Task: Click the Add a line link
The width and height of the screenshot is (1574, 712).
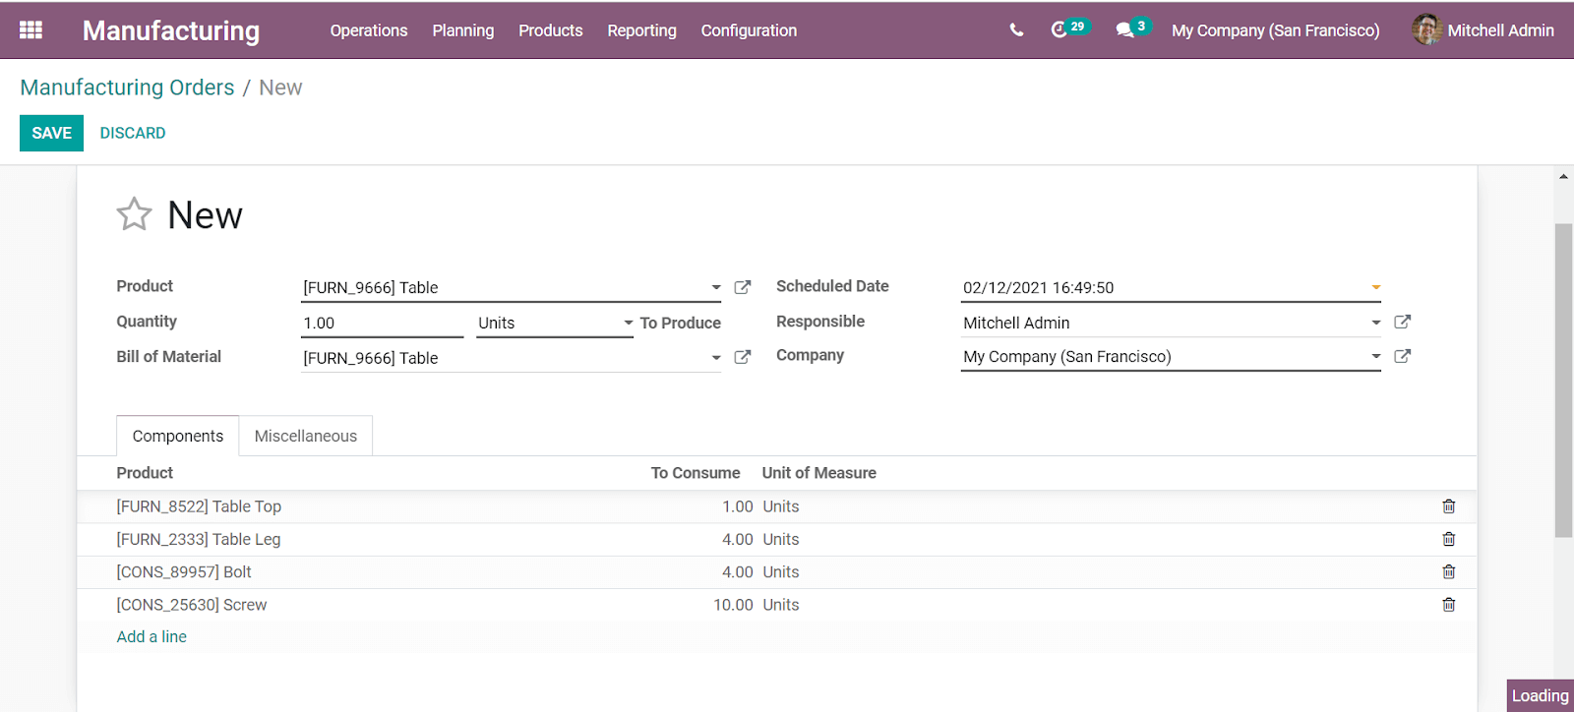Action: coord(151,636)
